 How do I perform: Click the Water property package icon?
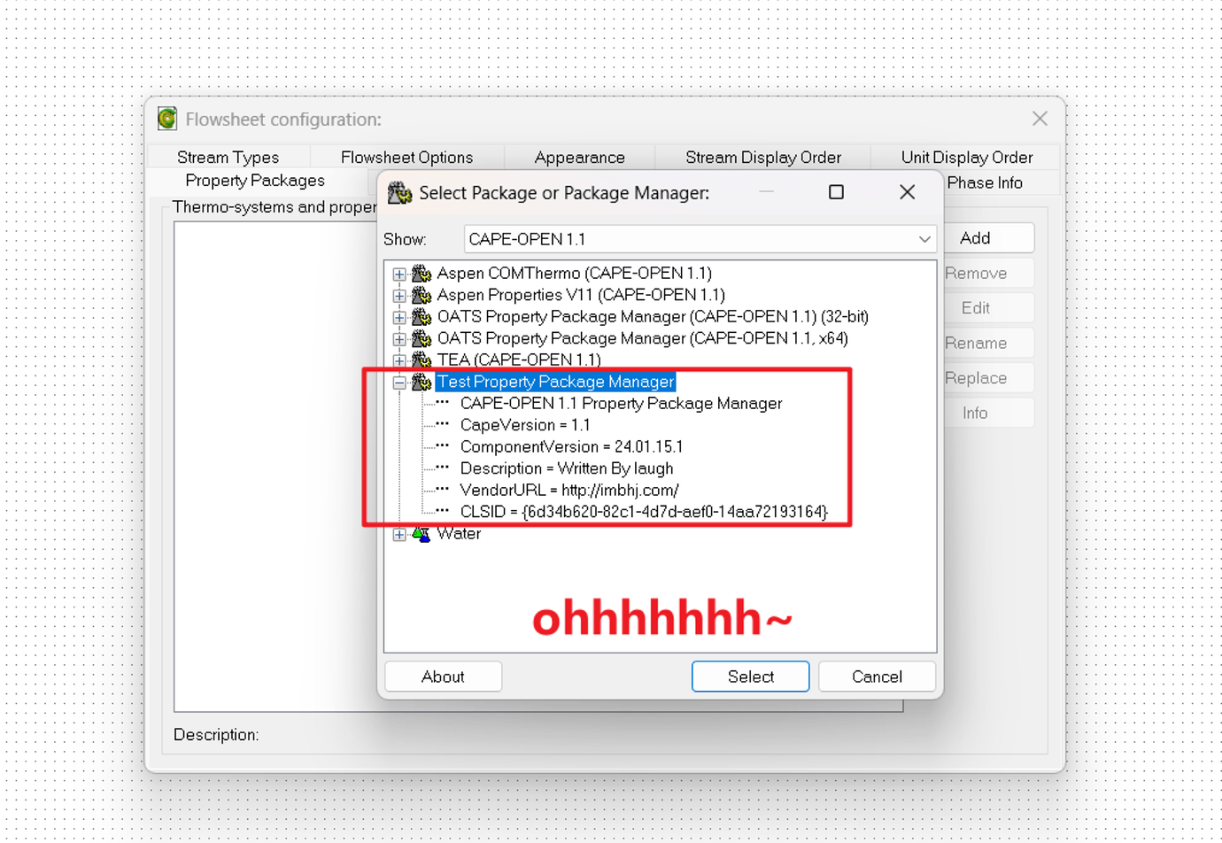pyautogui.click(x=422, y=534)
